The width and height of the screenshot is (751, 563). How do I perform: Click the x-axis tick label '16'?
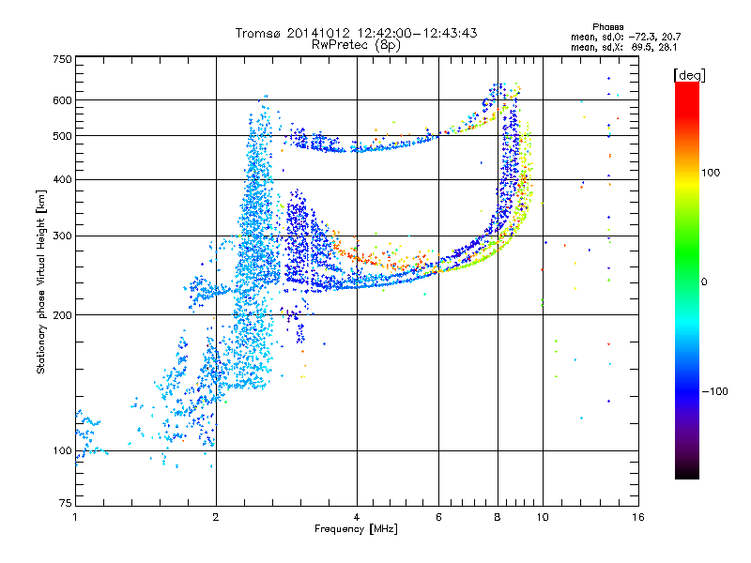[x=638, y=517]
